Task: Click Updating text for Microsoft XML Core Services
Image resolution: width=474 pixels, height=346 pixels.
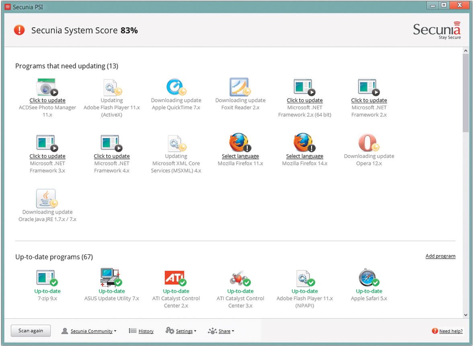Action: 176,156
